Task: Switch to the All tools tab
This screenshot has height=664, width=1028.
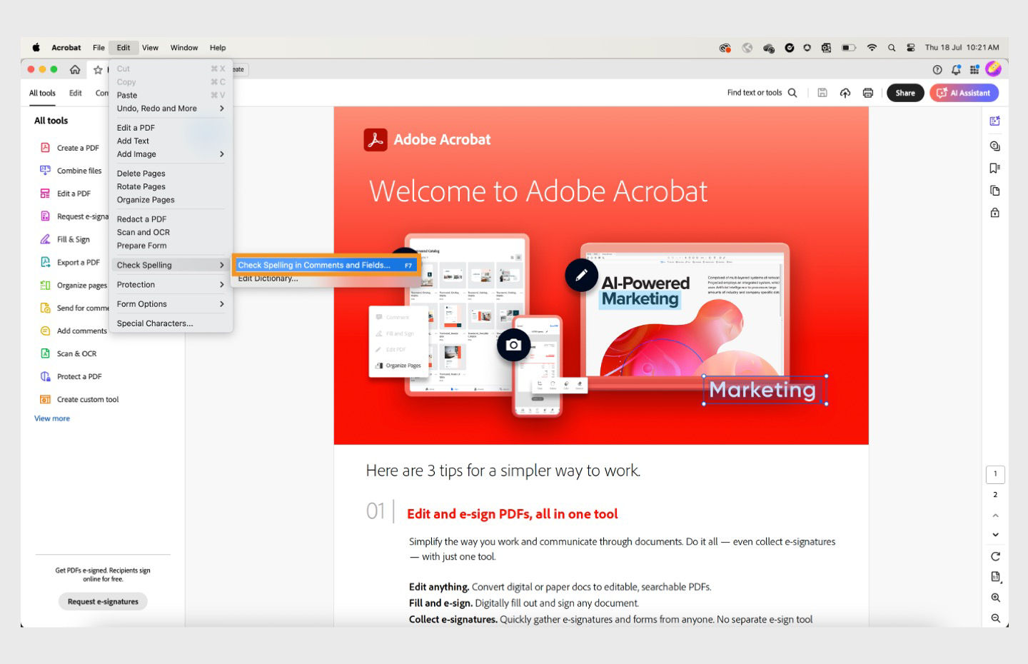Action: pyautogui.click(x=42, y=93)
